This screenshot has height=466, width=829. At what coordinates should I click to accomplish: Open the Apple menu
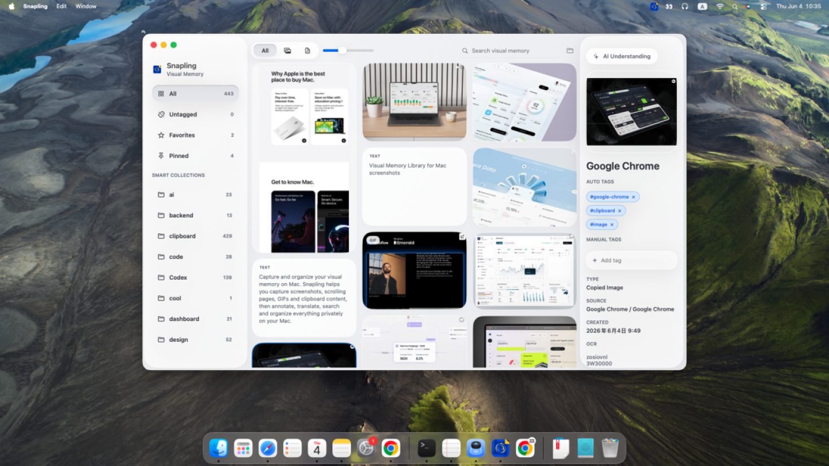click(11, 6)
